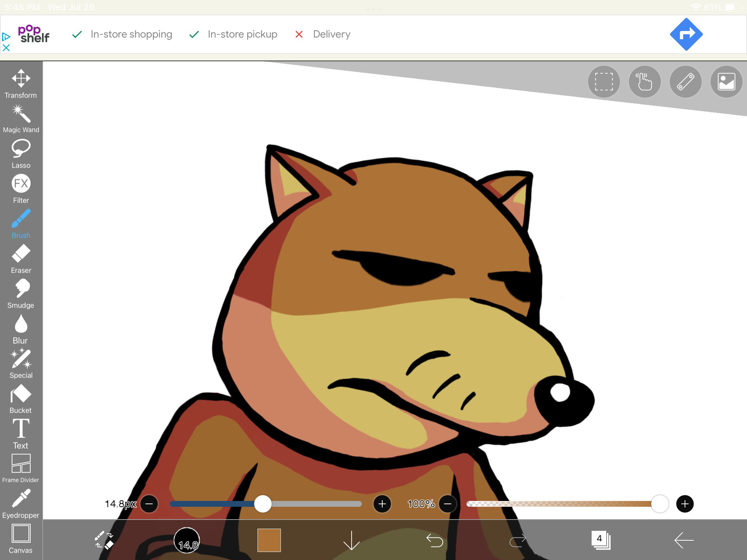Open the FX Filter tool
The image size is (747, 560).
tap(21, 189)
